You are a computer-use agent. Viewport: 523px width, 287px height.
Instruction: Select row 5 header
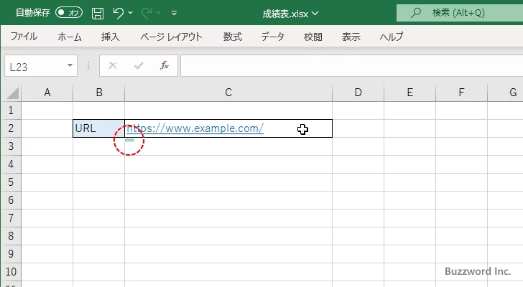(11, 182)
